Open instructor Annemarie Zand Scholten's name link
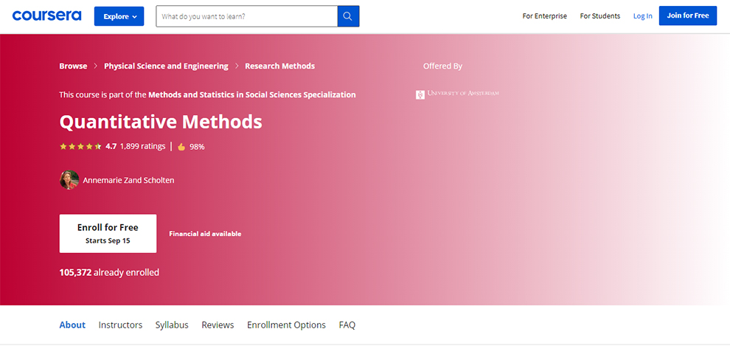730x360 pixels. [128, 180]
